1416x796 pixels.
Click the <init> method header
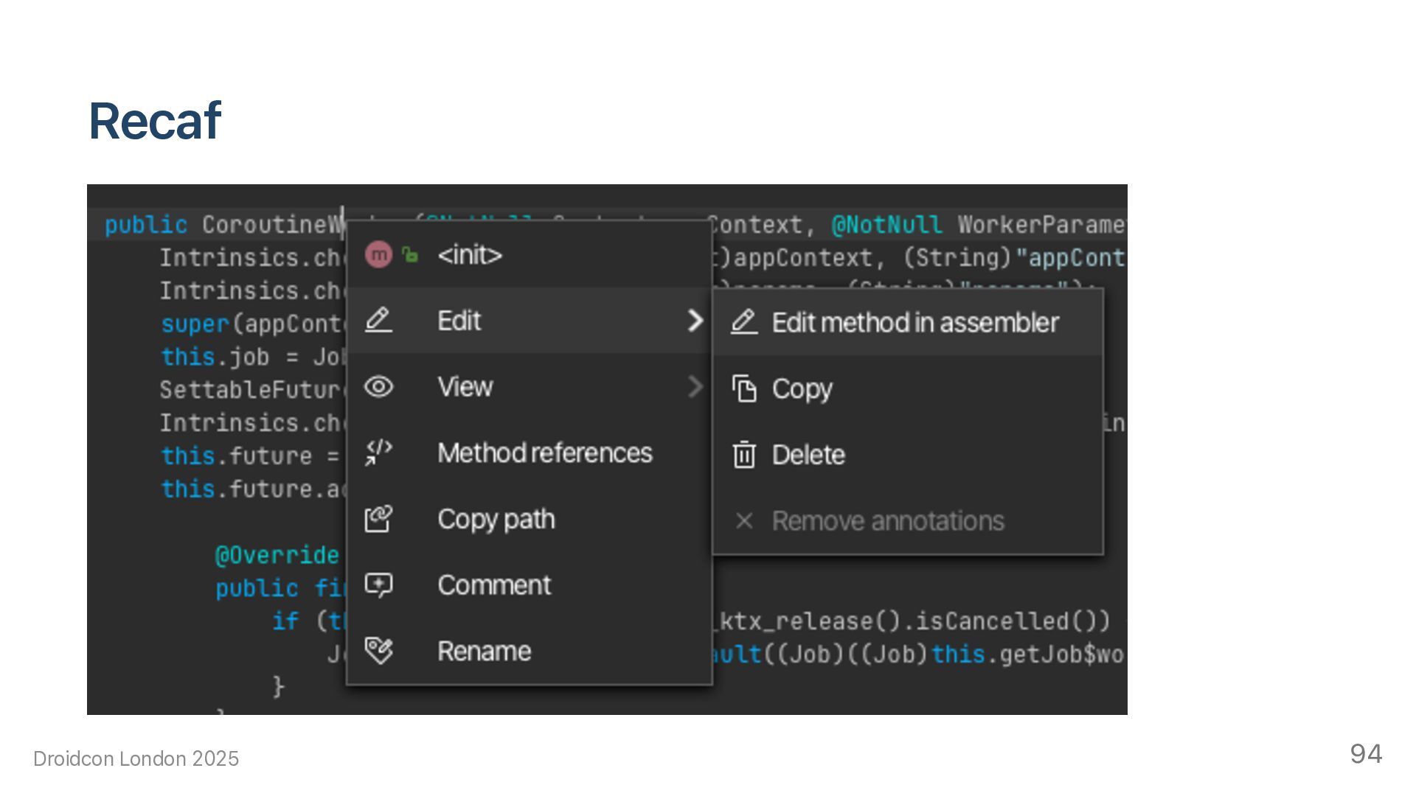(x=470, y=255)
